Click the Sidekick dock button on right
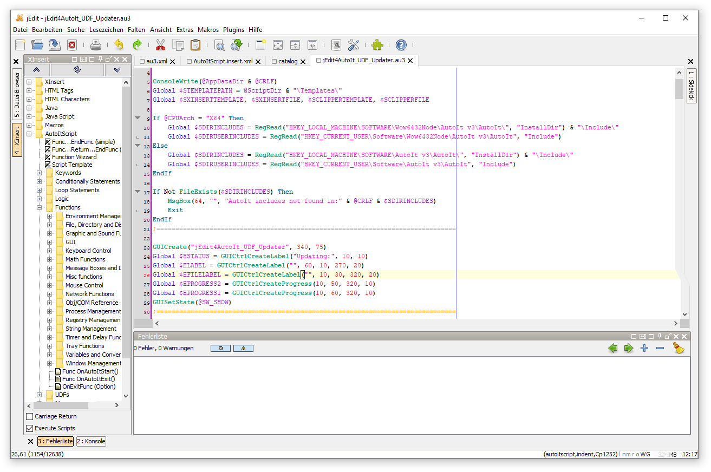The image size is (711, 472). pyautogui.click(x=692, y=85)
